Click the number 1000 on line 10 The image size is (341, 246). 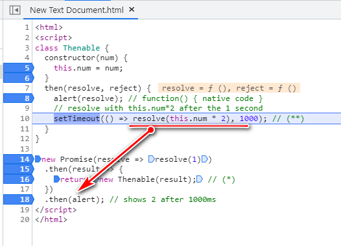pos(249,118)
